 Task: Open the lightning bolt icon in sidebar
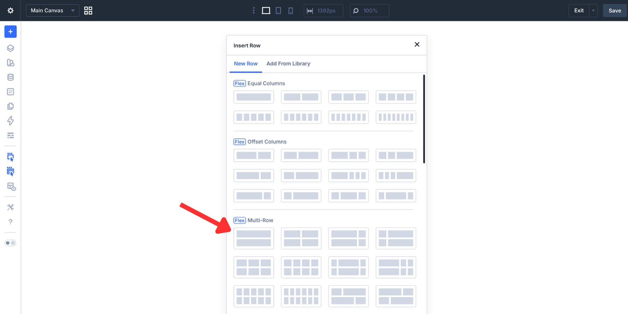(10, 121)
